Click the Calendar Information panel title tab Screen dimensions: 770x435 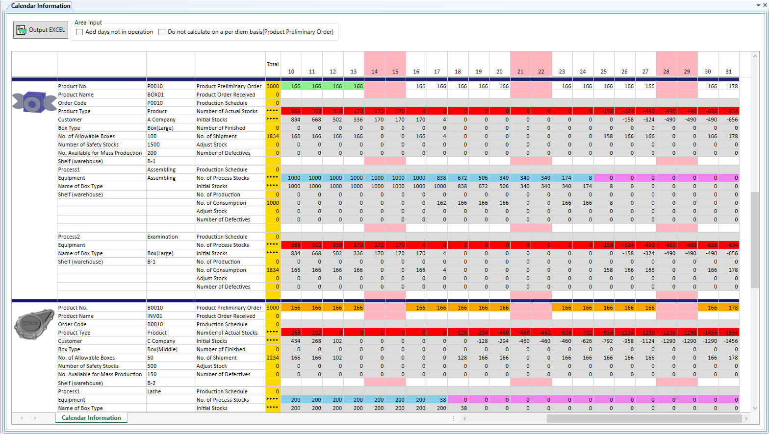click(x=41, y=6)
